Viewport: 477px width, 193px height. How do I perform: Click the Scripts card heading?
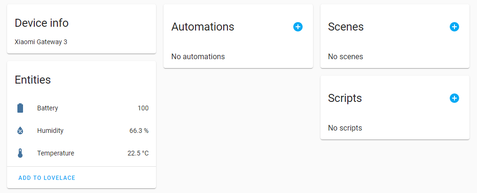[x=345, y=98]
